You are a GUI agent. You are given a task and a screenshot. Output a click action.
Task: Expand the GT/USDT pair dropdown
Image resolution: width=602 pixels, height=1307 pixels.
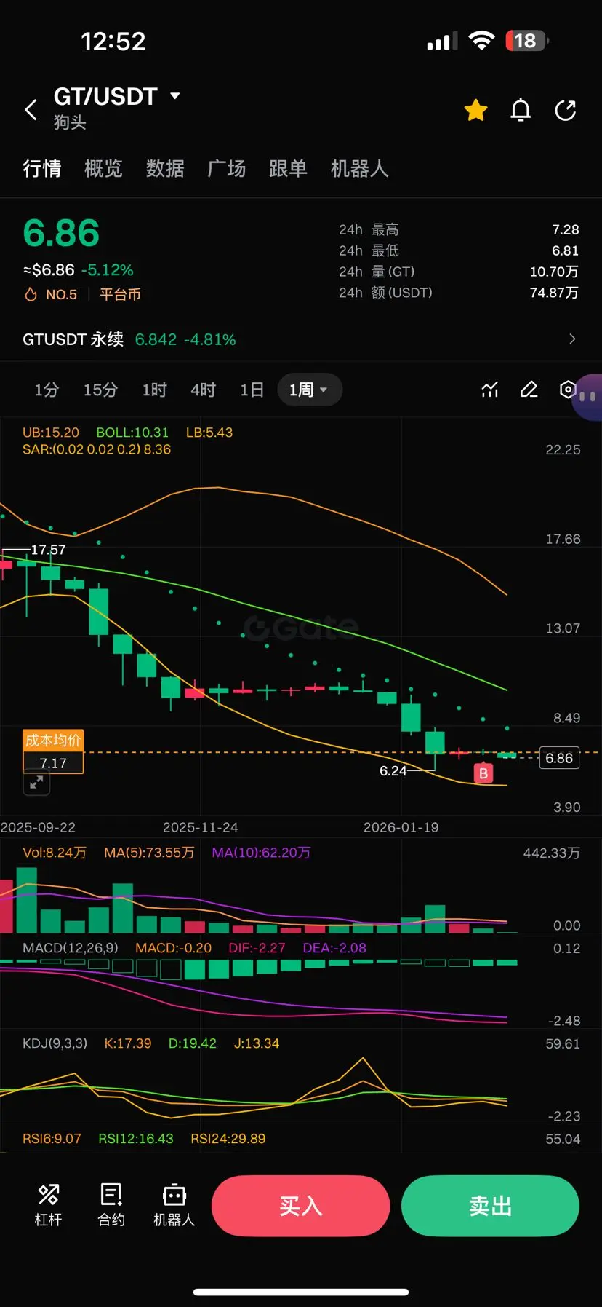[174, 95]
